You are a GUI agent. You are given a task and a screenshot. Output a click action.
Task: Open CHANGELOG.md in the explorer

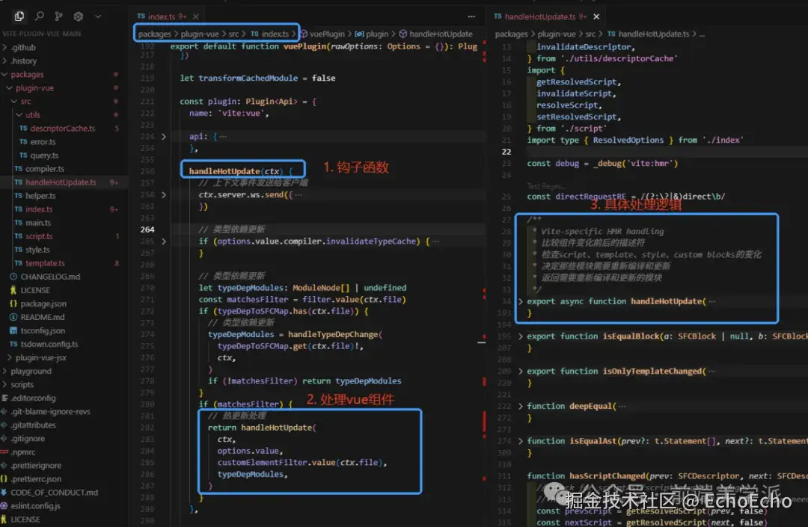[51, 277]
